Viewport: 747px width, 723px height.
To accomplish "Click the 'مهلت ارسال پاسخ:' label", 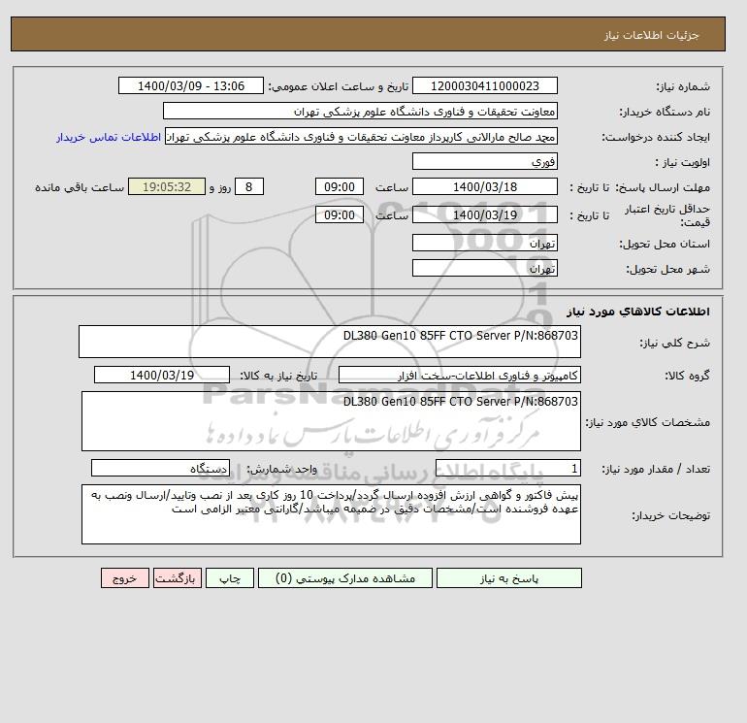I will pyautogui.click(x=663, y=187).
